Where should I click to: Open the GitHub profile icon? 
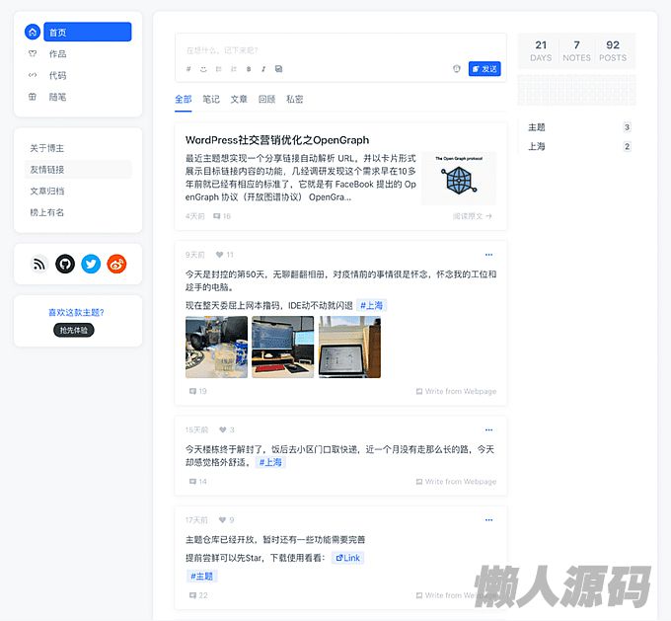pyautogui.click(x=65, y=265)
